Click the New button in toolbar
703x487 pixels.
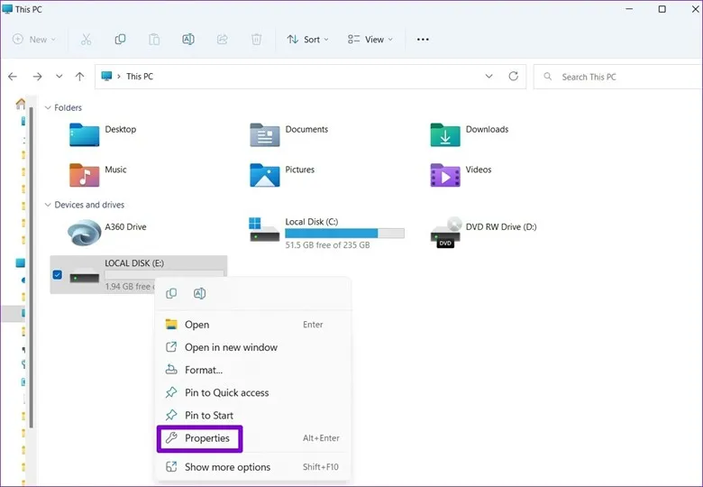[34, 40]
